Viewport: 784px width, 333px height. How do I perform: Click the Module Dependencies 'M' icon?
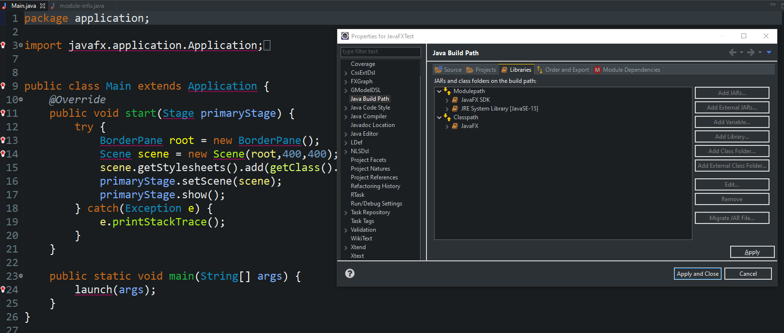(x=597, y=70)
